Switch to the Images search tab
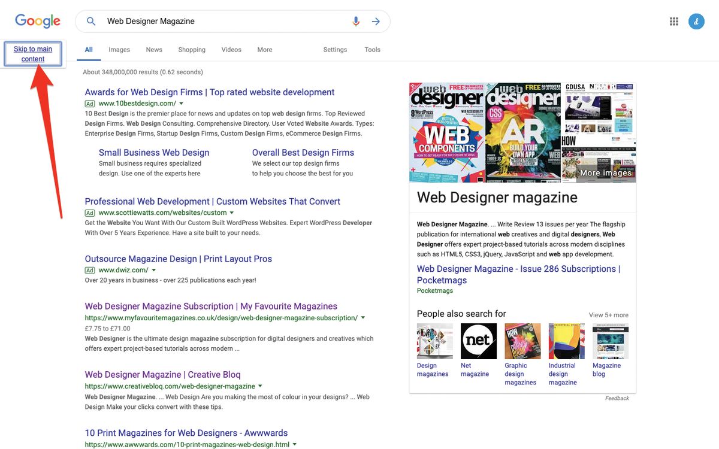Image resolution: width=719 pixels, height=449 pixels. click(x=119, y=50)
